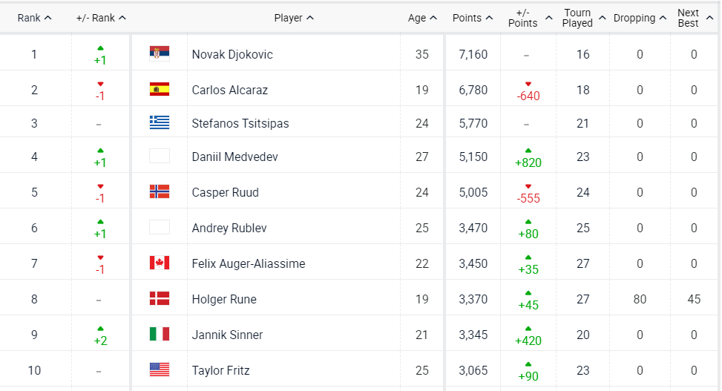Click the Danish flag next to Rune
722x391 pixels.
coord(159,299)
